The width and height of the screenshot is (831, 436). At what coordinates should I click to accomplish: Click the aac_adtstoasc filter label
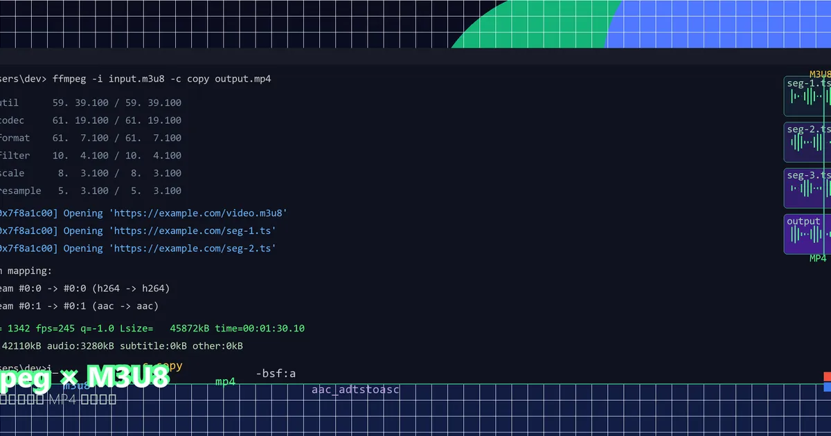pos(355,390)
